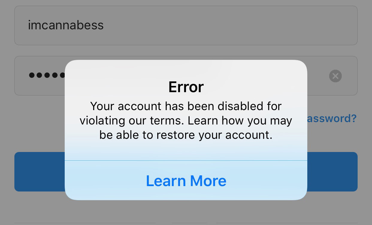Screen dimensions: 372x225
Task: Tap the gray circular clear-text icon
Action: click(x=335, y=76)
